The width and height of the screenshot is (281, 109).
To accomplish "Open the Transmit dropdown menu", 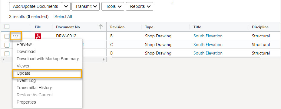I will pyautogui.click(x=85, y=6).
